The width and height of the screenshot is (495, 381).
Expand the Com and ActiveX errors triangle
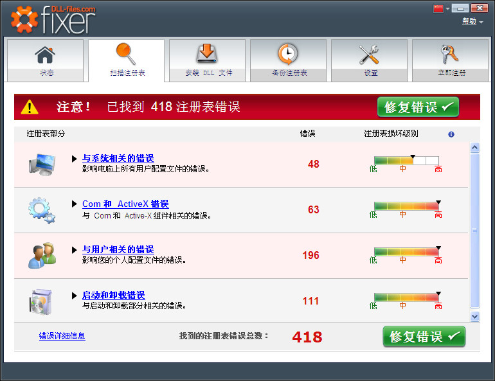click(74, 204)
